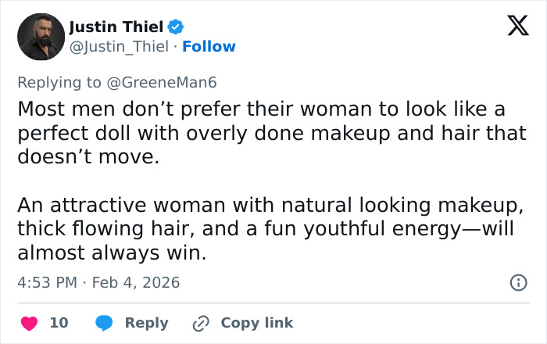Click the chain link icon

tap(201, 323)
